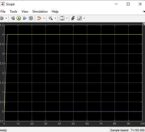Open the measurements dropdown arrow
Viewport: 145px width, 132px height.
click(x=84, y=18)
